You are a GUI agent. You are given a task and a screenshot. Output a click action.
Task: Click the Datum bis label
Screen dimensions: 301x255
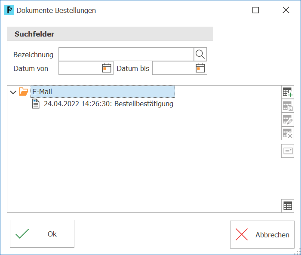tap(133, 68)
